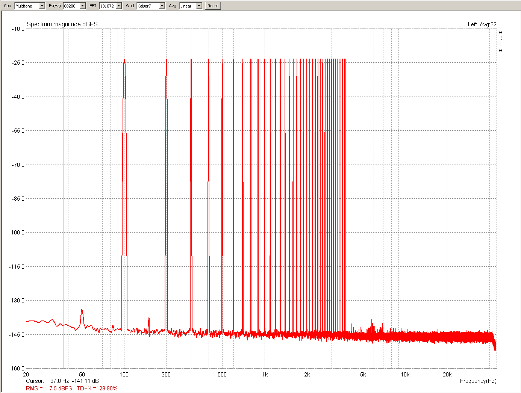Click the 200 frequency axis label
521x393 pixels.
[166, 375]
